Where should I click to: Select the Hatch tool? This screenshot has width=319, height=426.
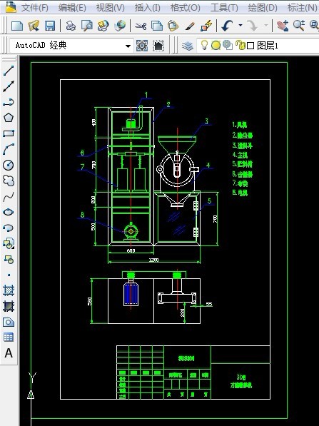coord(9,290)
